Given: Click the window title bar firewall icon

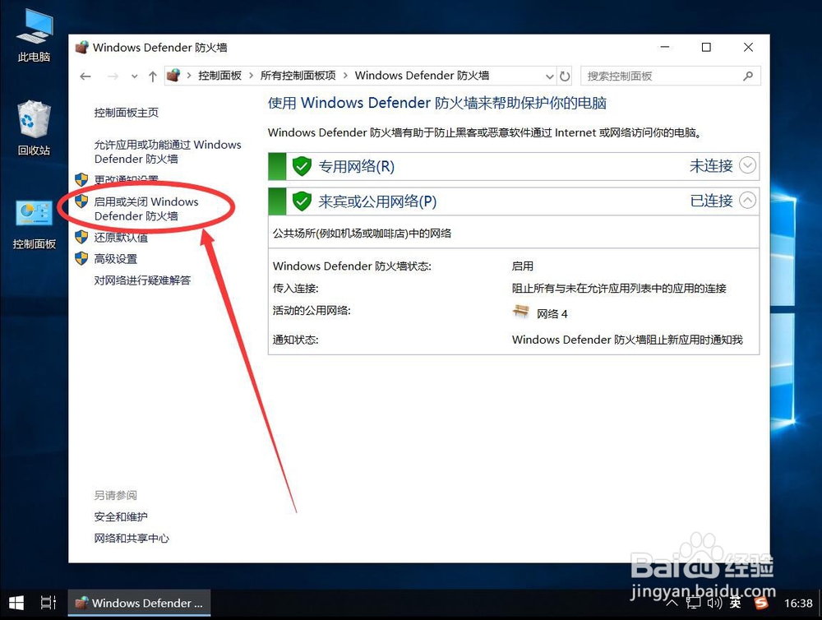Looking at the screenshot, I should (81, 47).
